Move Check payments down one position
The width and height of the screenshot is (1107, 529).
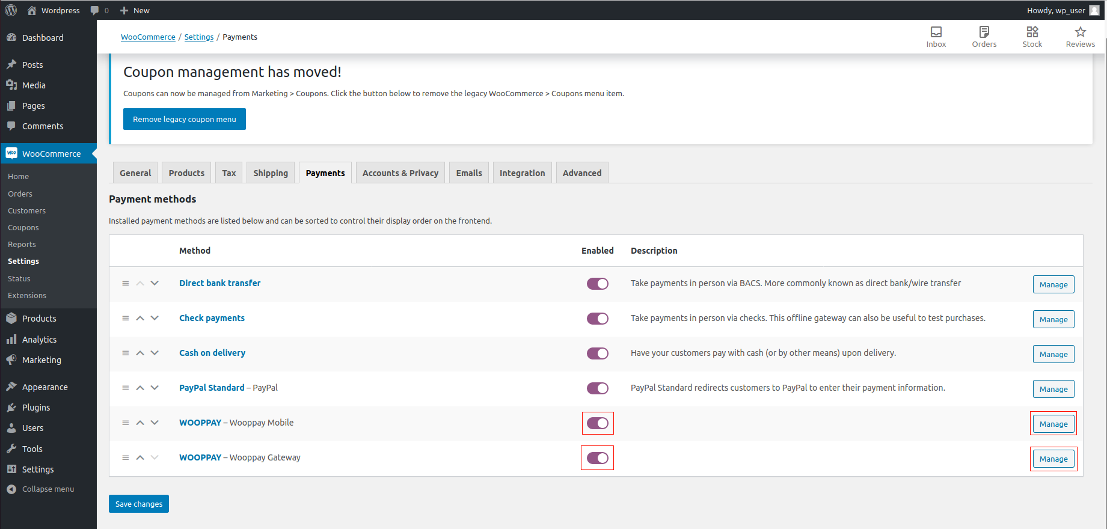click(155, 318)
